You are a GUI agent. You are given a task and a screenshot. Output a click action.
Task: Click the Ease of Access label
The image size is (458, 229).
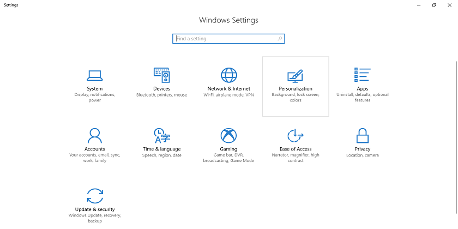296,149
